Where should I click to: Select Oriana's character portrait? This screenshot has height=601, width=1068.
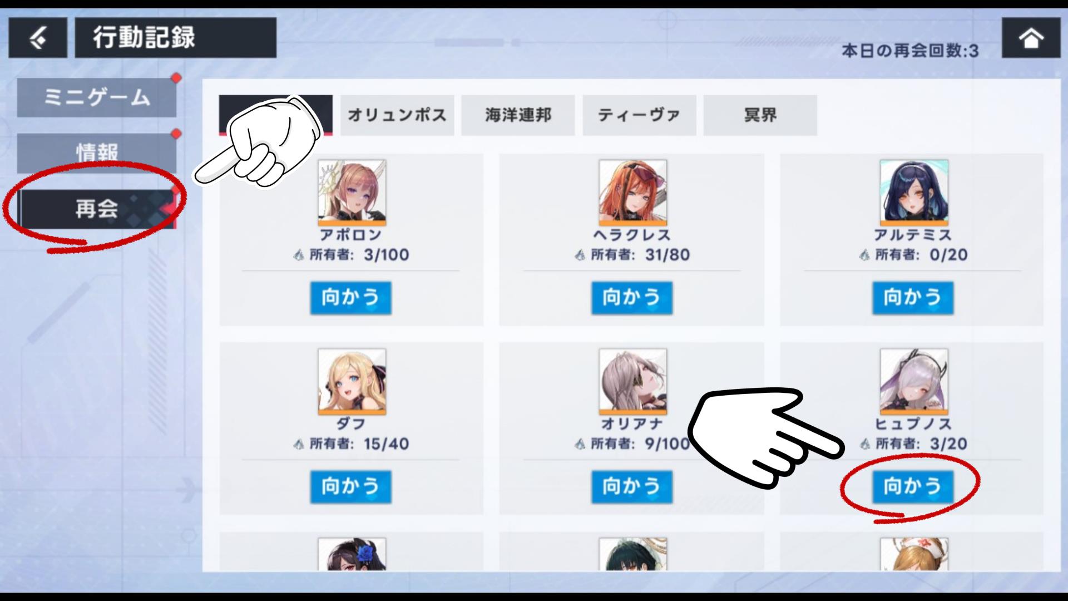[633, 382]
